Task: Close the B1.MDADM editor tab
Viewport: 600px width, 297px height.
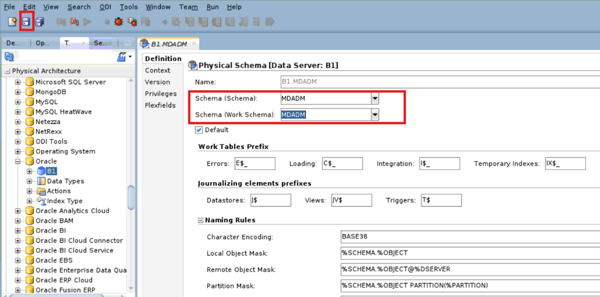Action: (194, 43)
